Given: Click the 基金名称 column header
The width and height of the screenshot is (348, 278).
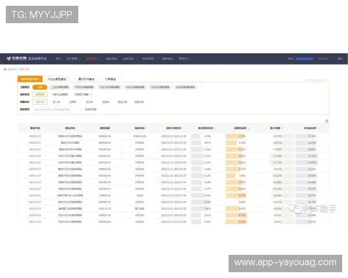Looking at the screenshot, I should [x=70, y=128].
